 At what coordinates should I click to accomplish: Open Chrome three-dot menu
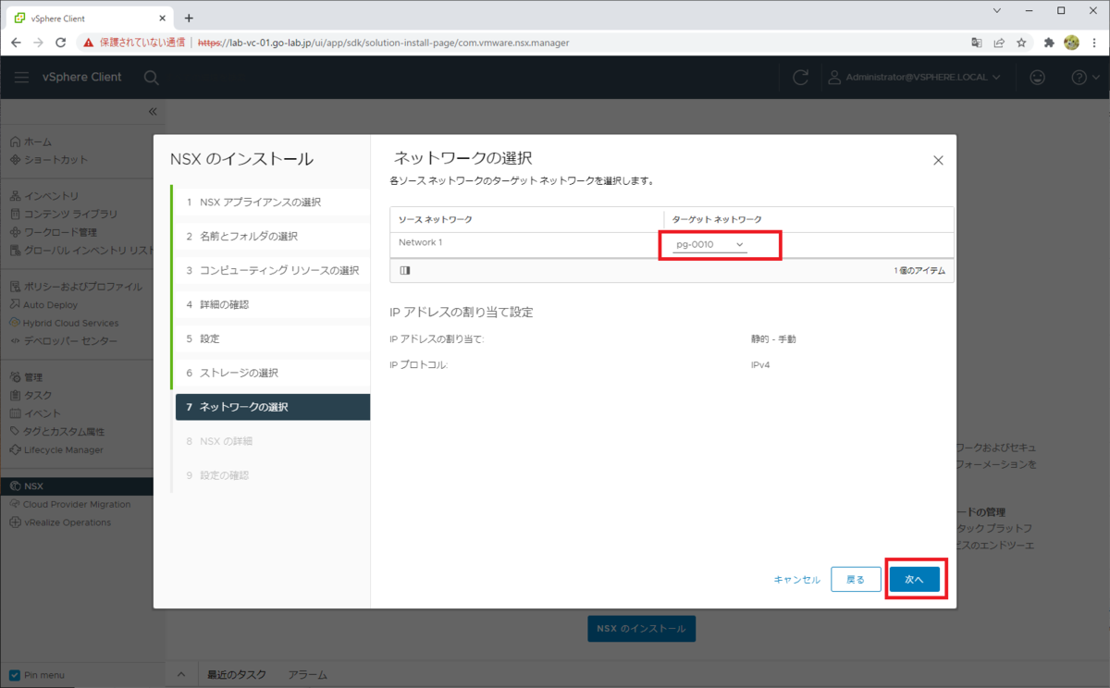tap(1093, 43)
